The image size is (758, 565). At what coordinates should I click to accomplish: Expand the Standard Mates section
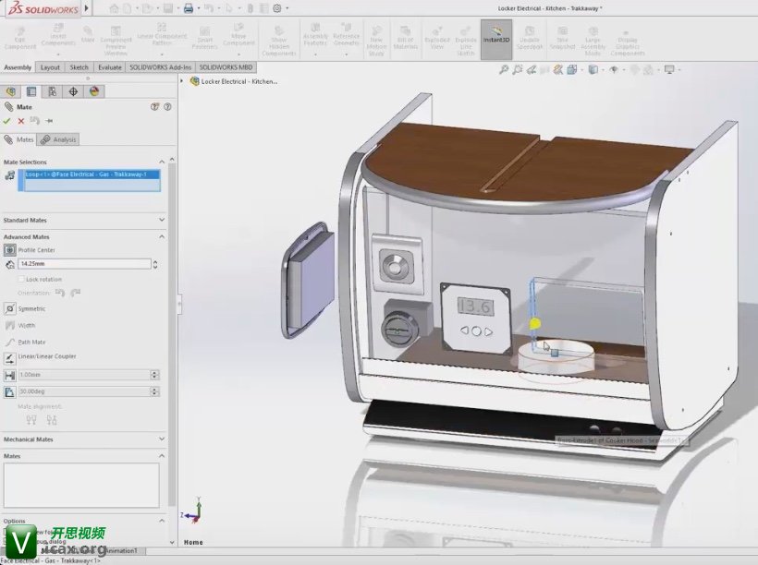162,221
